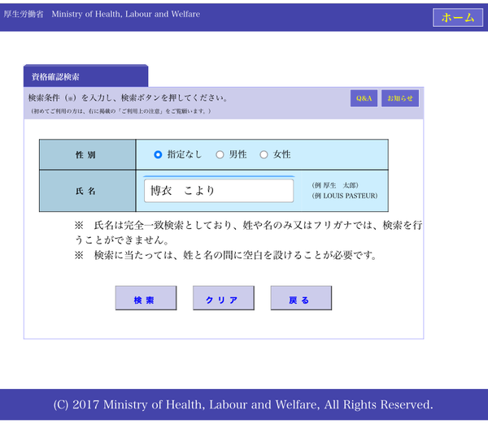This screenshot has width=488, height=432.
Task: Click the 氏名 name input field
Action: tap(219, 191)
